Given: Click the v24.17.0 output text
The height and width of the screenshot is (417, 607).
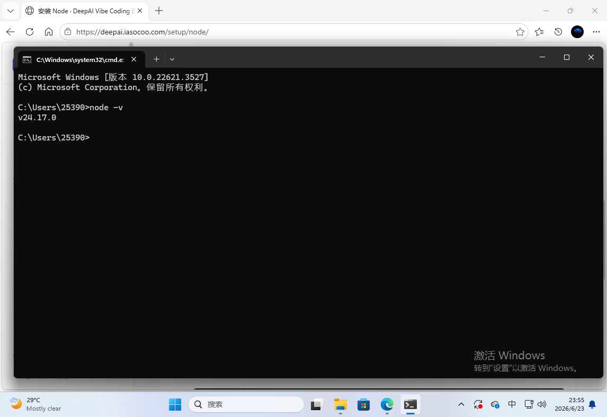Looking at the screenshot, I should (x=37, y=117).
